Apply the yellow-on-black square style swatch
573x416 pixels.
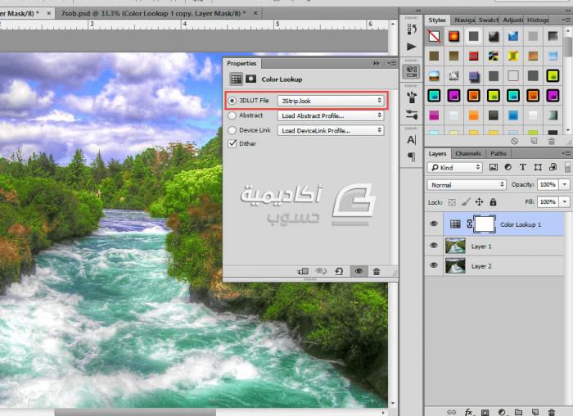pyautogui.click(x=553, y=75)
